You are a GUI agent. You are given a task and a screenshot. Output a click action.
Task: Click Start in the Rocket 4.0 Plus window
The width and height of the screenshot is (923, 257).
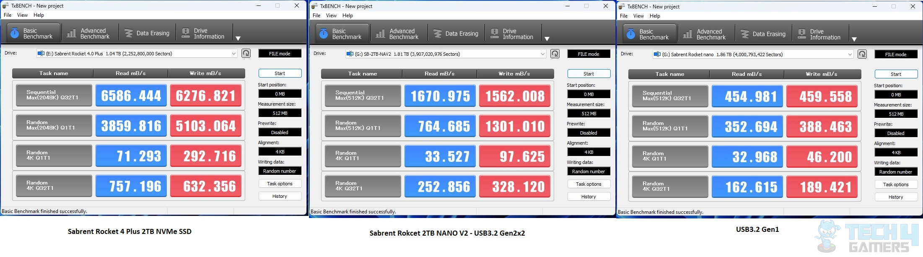tap(280, 73)
